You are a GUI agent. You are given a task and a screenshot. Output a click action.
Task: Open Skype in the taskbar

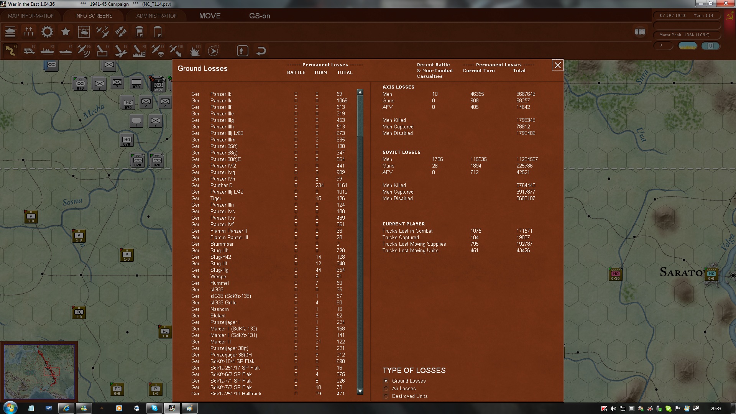(x=154, y=408)
